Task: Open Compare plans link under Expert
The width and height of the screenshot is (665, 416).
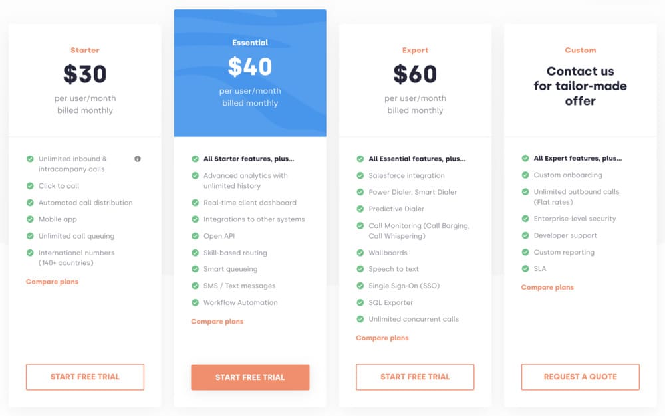Action: click(x=382, y=338)
